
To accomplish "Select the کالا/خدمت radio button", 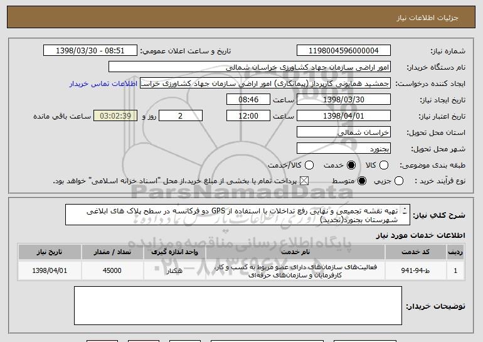I will [309, 165].
